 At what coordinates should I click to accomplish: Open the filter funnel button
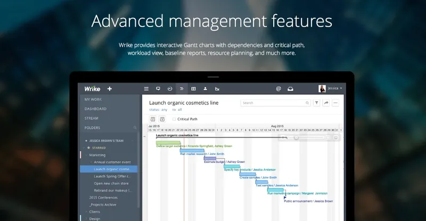[316, 103]
